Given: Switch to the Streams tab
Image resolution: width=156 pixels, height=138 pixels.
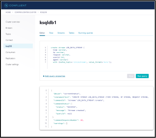Looking at the screenshot, I should click(x=61, y=33).
